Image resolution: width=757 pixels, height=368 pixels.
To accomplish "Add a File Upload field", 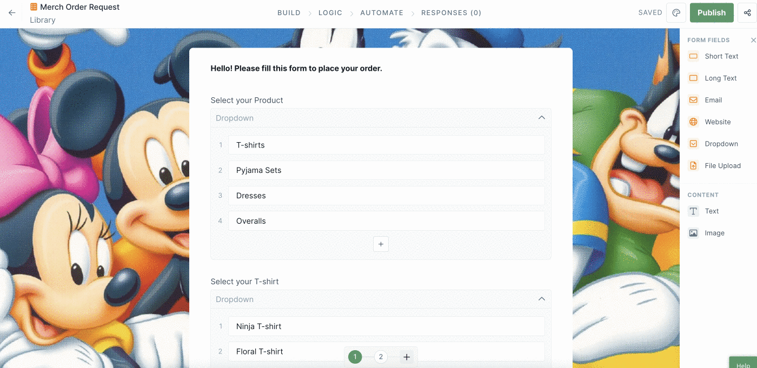I will coord(714,166).
